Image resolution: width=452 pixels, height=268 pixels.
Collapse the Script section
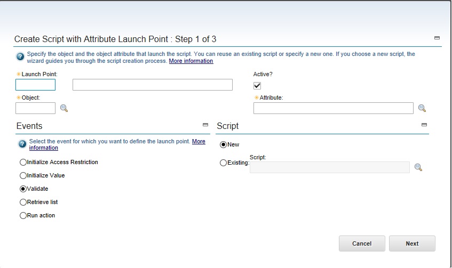(424, 125)
